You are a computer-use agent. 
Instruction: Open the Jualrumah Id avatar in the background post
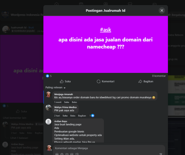click(6, 29)
